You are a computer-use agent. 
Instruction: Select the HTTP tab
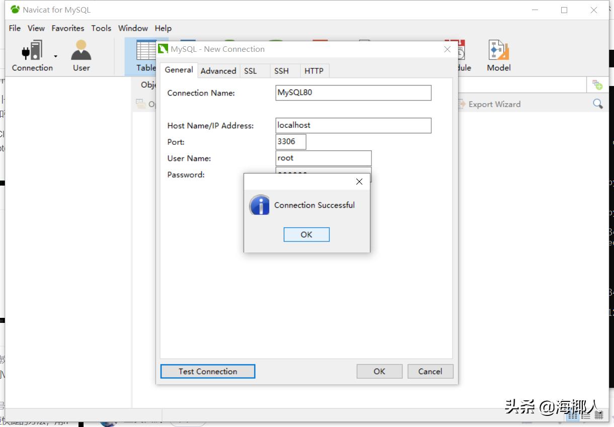(314, 71)
